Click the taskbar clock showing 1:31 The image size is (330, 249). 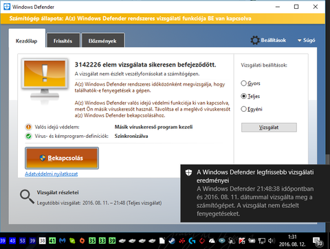[292, 241]
